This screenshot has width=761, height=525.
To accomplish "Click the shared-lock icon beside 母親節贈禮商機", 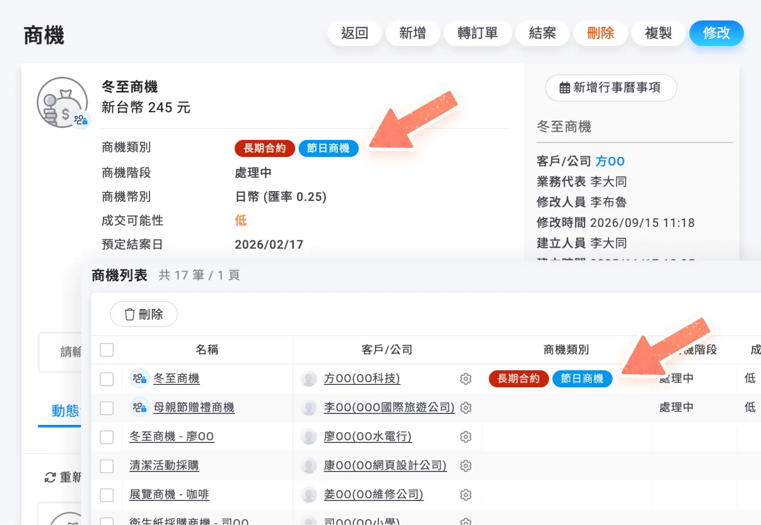I will point(139,407).
